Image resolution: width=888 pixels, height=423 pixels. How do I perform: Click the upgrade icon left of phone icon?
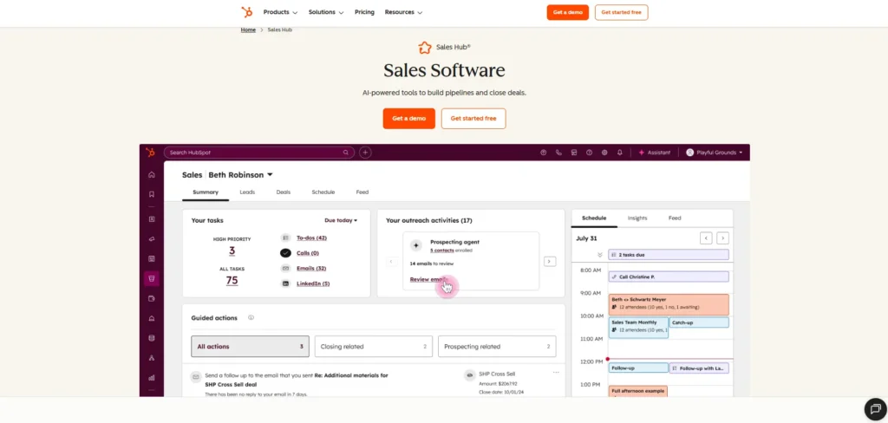click(544, 153)
